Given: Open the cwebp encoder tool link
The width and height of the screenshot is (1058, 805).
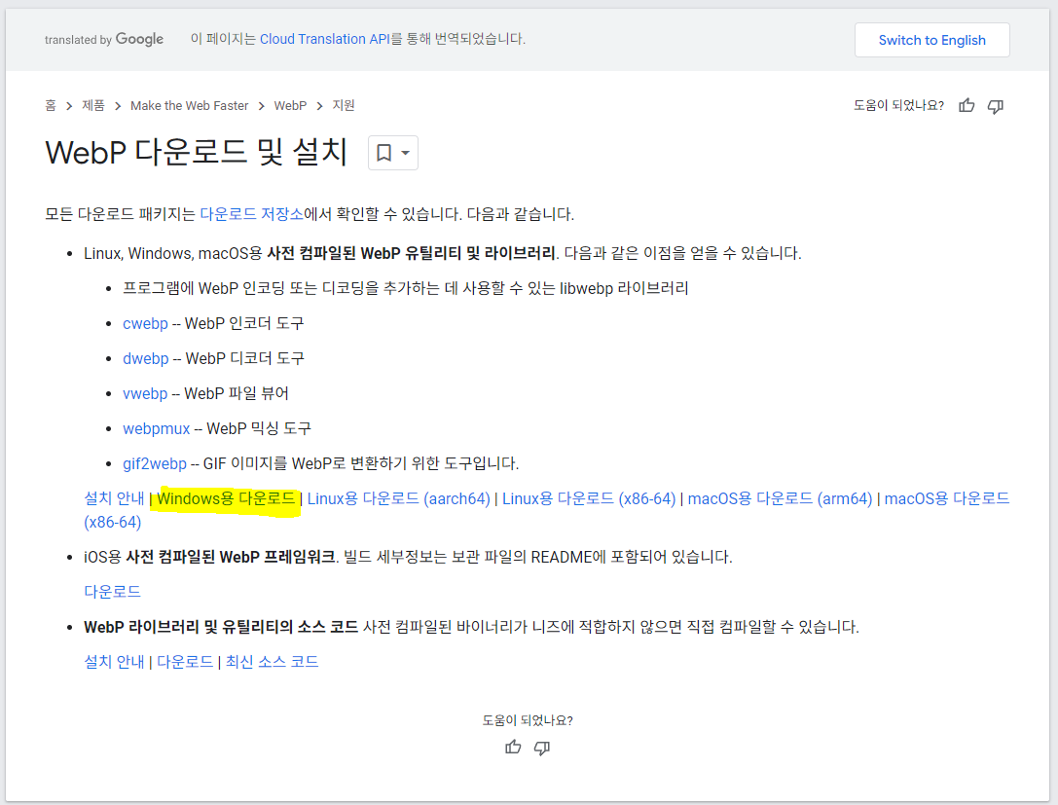Looking at the screenshot, I should coord(145,323).
